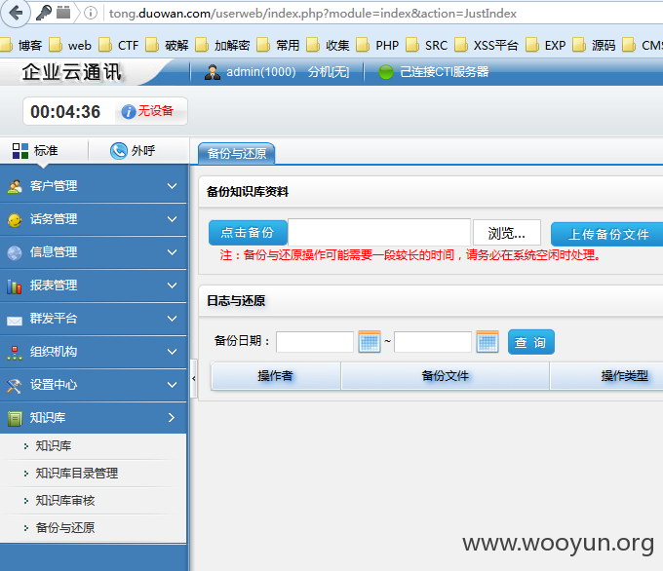The width and height of the screenshot is (663, 571).
Task: Expand the 信息管理 menu chevron
Action: (x=172, y=252)
